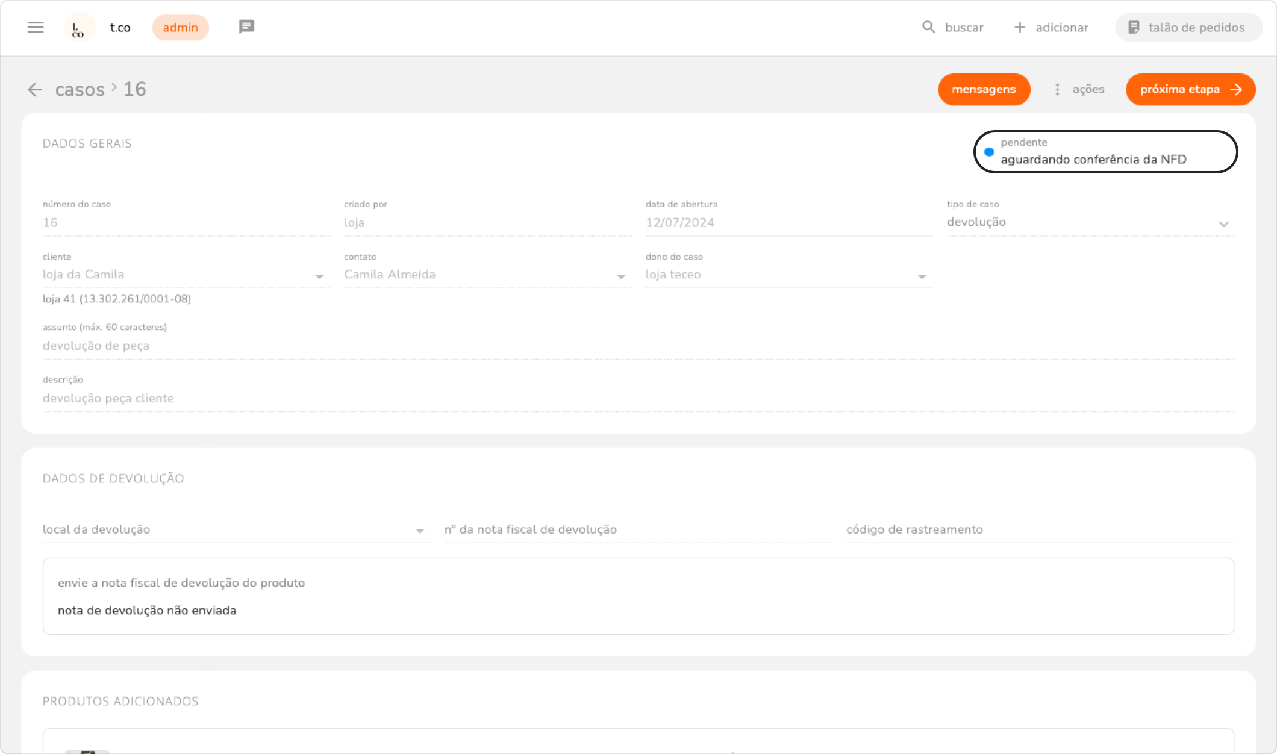Open the hamburger menu icon

36,27
